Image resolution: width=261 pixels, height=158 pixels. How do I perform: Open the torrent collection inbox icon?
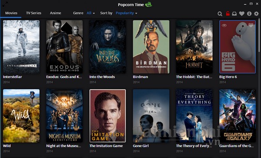[234, 13]
